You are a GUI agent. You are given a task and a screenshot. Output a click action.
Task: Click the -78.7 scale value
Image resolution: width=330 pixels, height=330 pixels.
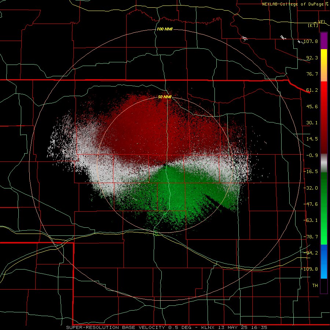311,237
